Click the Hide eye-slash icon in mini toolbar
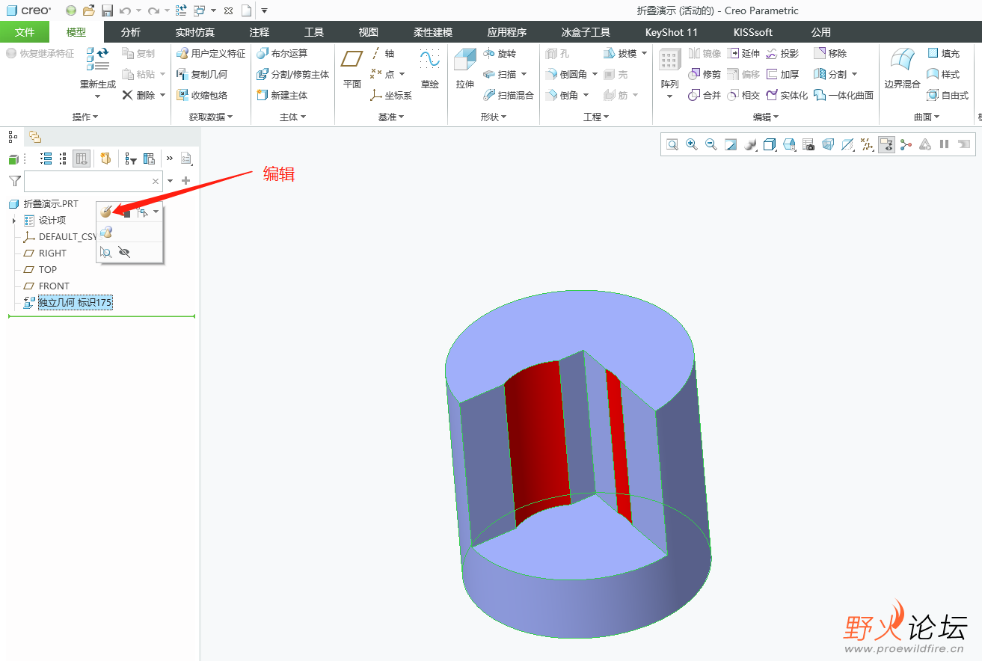The width and height of the screenshot is (982, 661). click(x=124, y=253)
